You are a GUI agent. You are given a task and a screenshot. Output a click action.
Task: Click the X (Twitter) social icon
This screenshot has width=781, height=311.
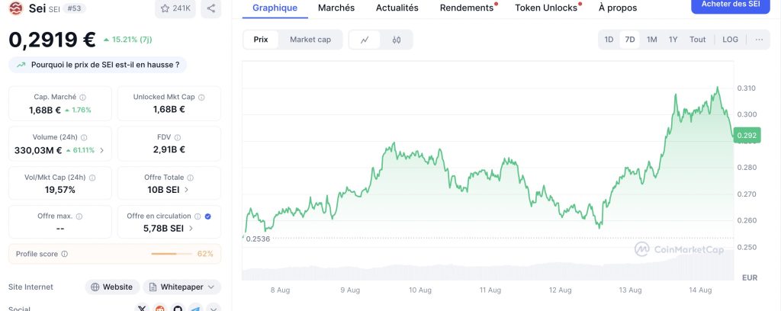[142, 308]
